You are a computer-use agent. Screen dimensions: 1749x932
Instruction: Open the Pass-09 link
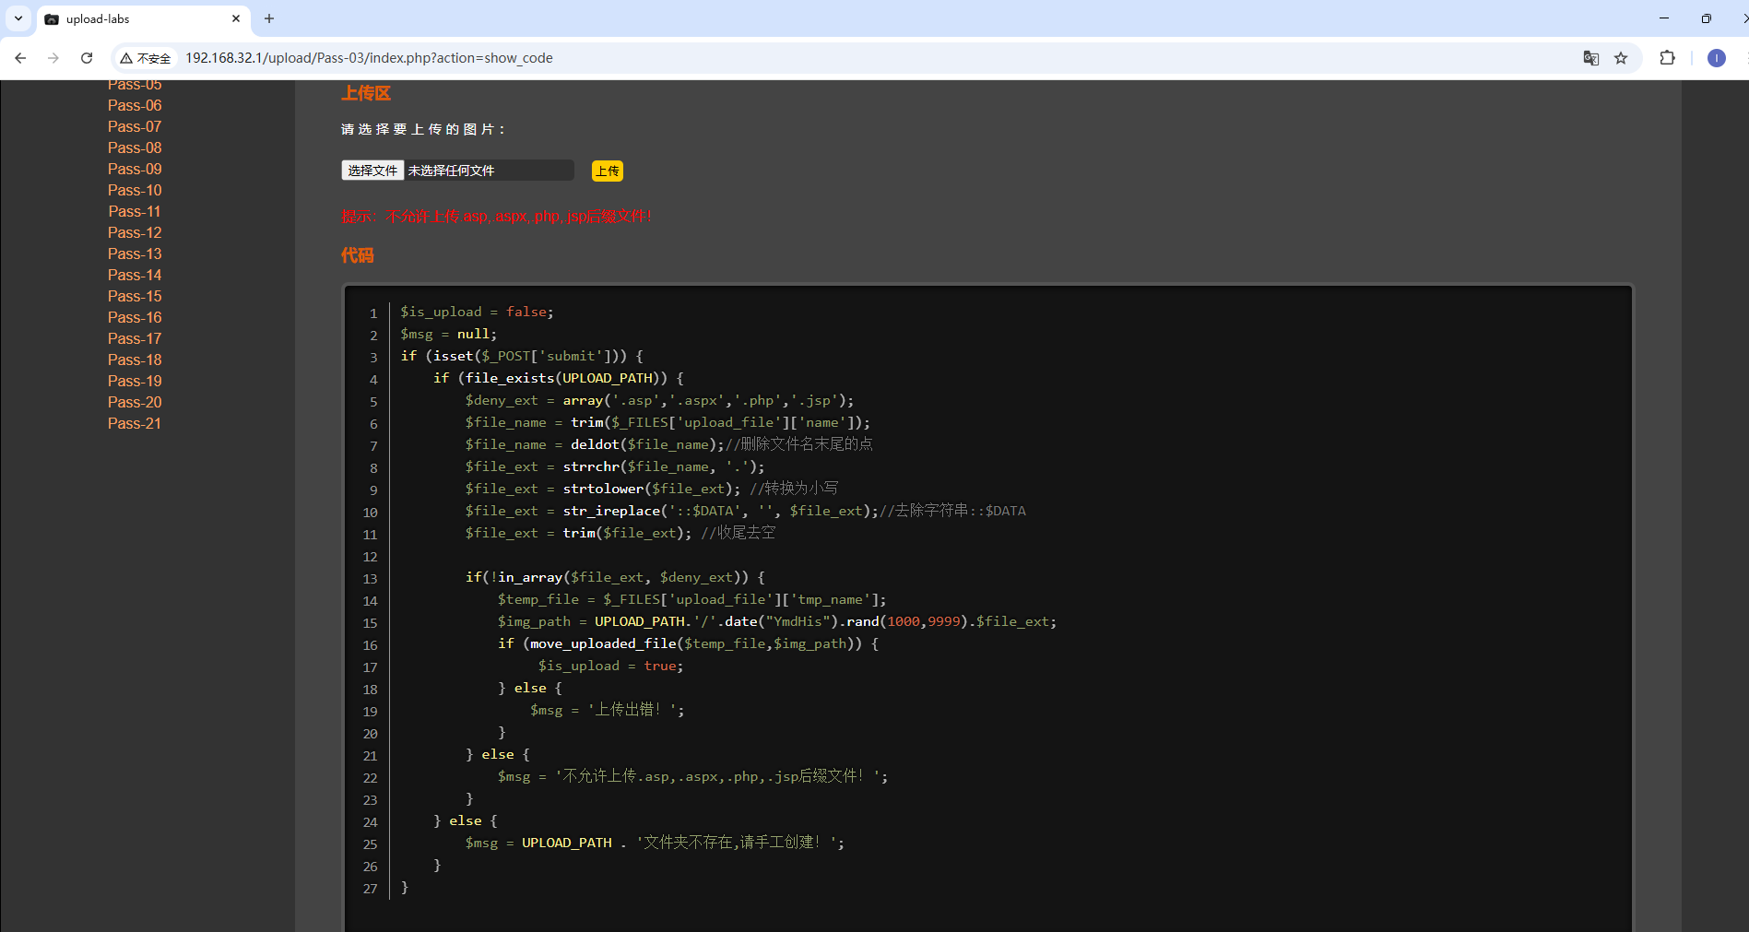pyautogui.click(x=135, y=169)
